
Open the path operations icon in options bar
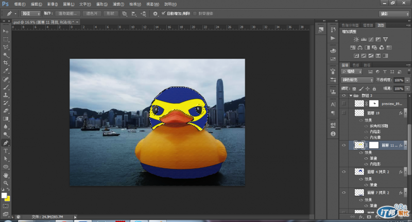[x=125, y=14]
